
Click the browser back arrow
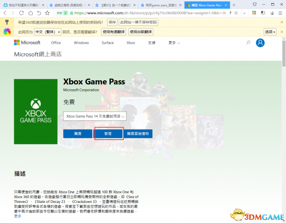5,13
